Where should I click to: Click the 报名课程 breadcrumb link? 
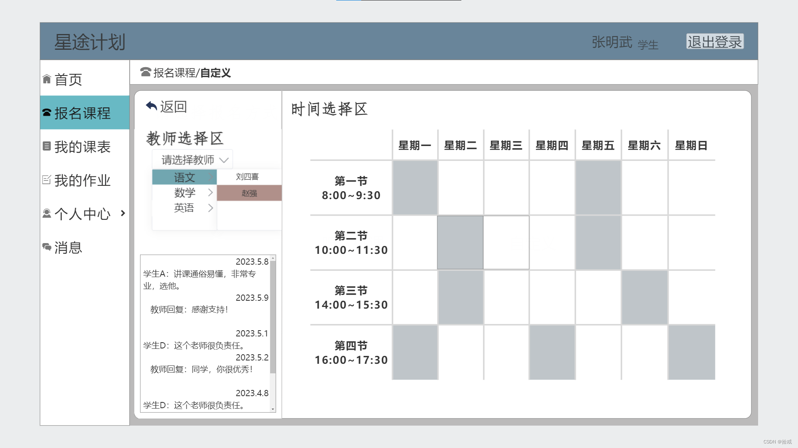pos(174,73)
